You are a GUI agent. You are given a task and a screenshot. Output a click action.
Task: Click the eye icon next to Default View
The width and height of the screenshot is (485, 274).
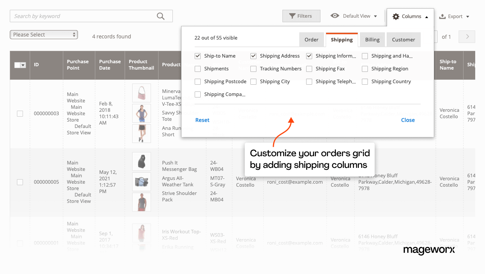click(335, 16)
